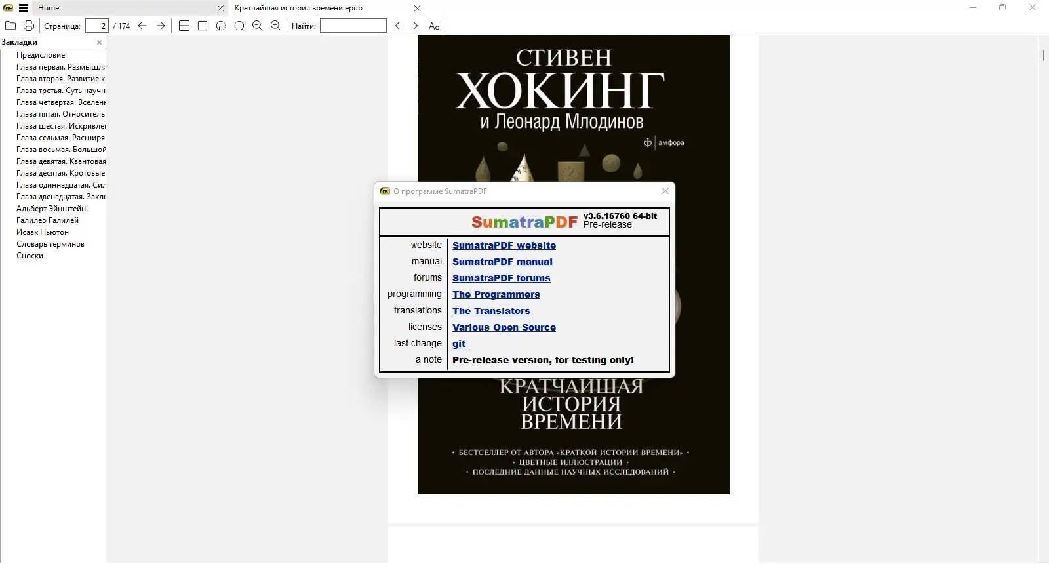This screenshot has width=1049, height=564.
Task: Zoom out with the magnifier minus icon
Action: point(258,26)
